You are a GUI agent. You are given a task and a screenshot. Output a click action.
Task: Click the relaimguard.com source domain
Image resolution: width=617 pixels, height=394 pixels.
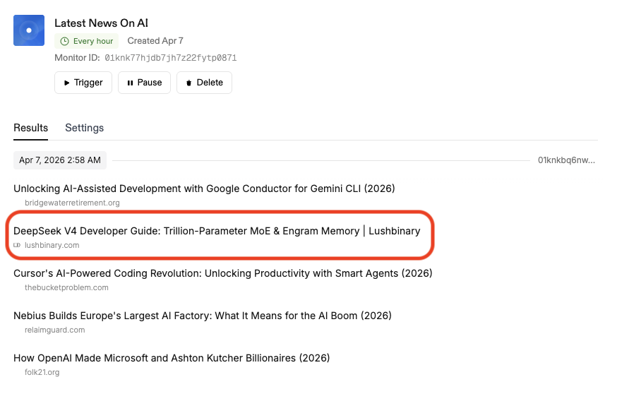click(x=54, y=330)
